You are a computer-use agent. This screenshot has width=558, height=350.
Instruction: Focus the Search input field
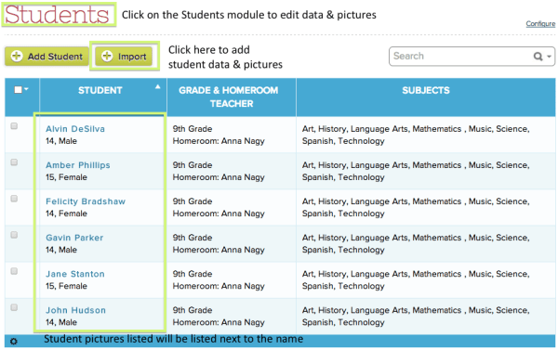[x=461, y=56]
